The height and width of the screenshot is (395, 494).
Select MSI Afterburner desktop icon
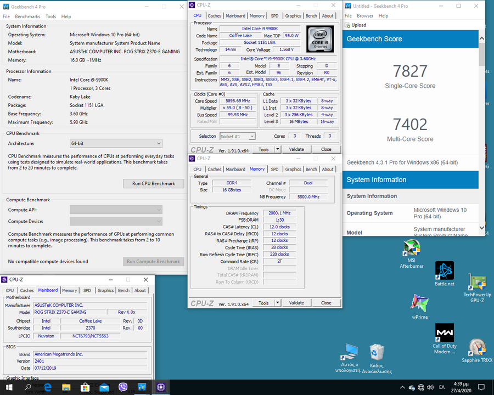412,254
